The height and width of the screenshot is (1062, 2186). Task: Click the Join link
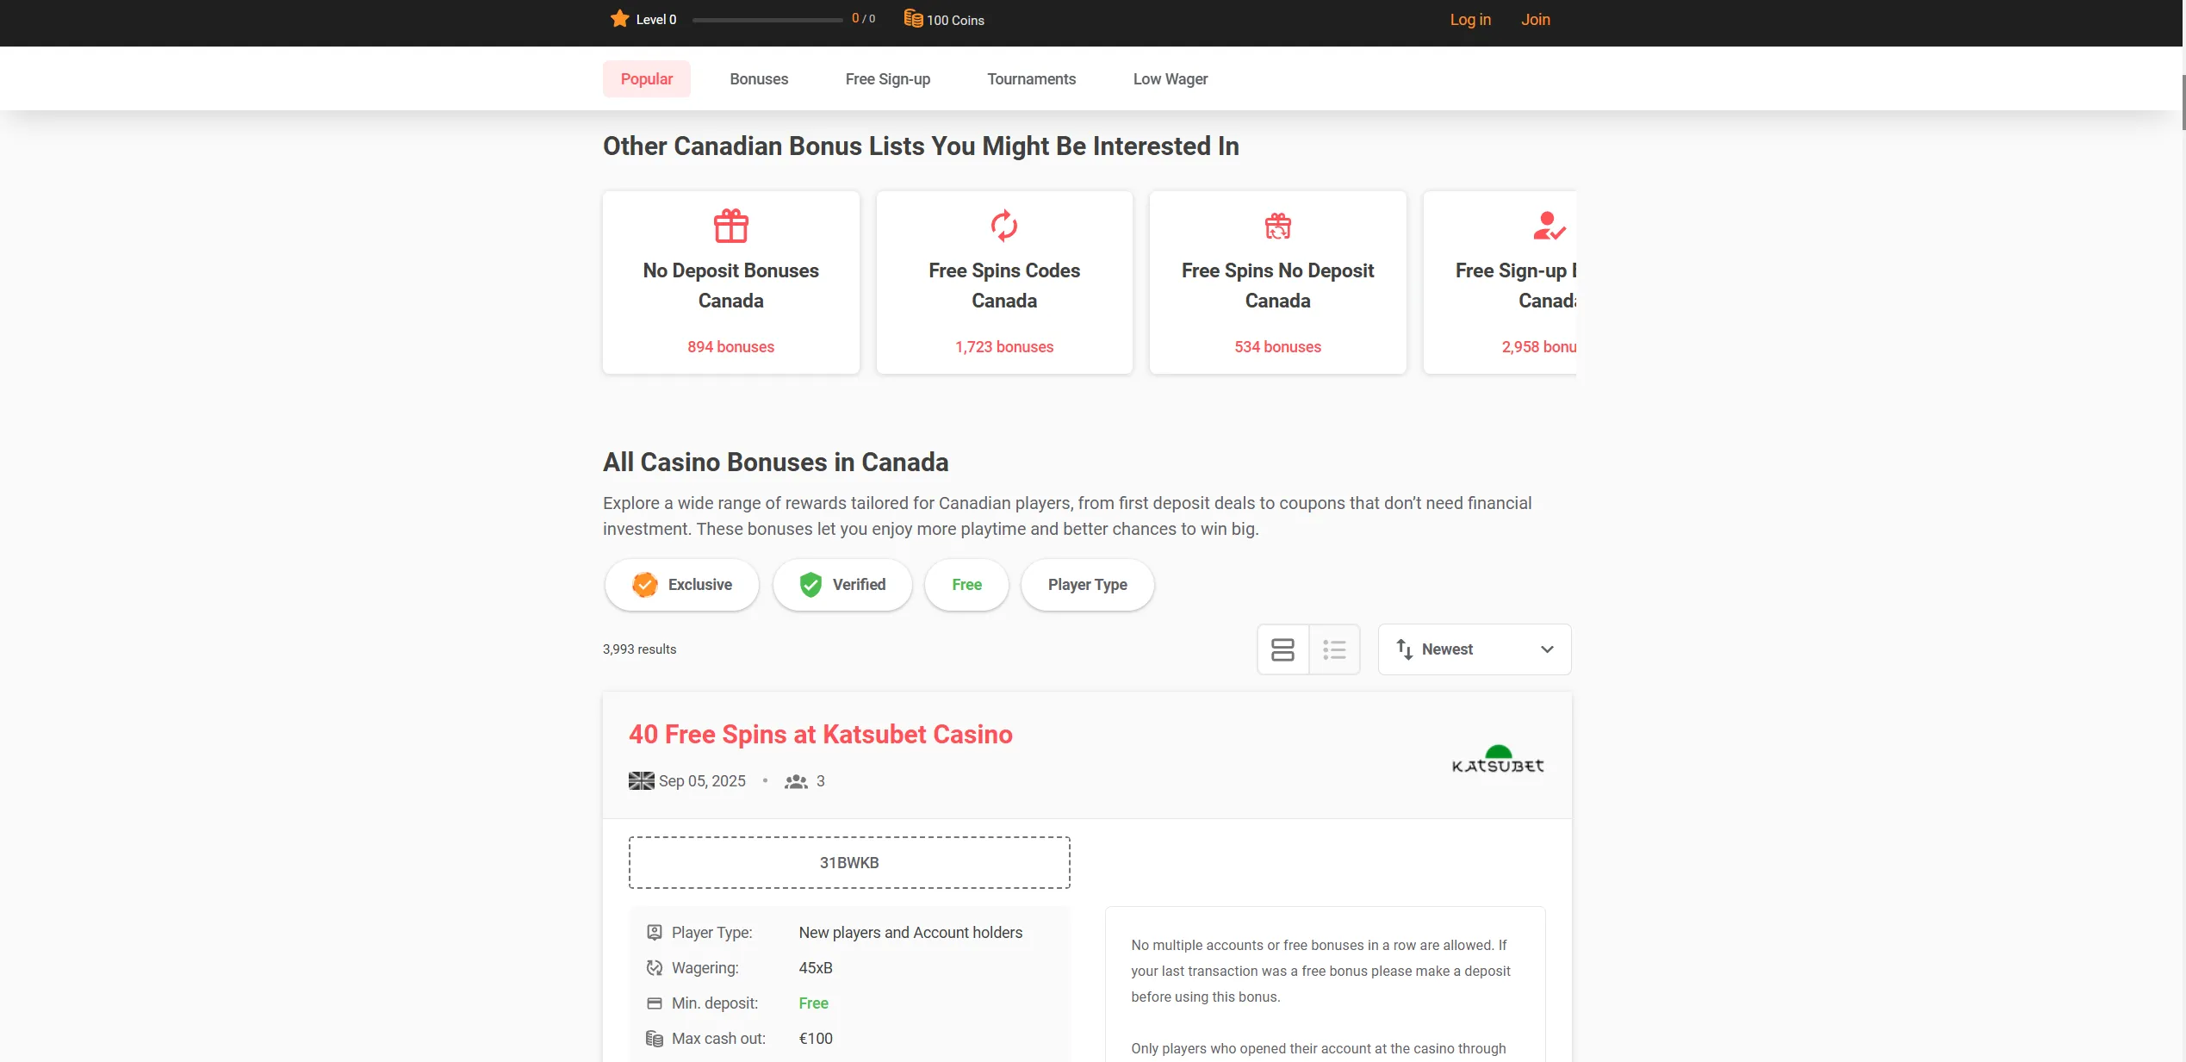point(1535,20)
